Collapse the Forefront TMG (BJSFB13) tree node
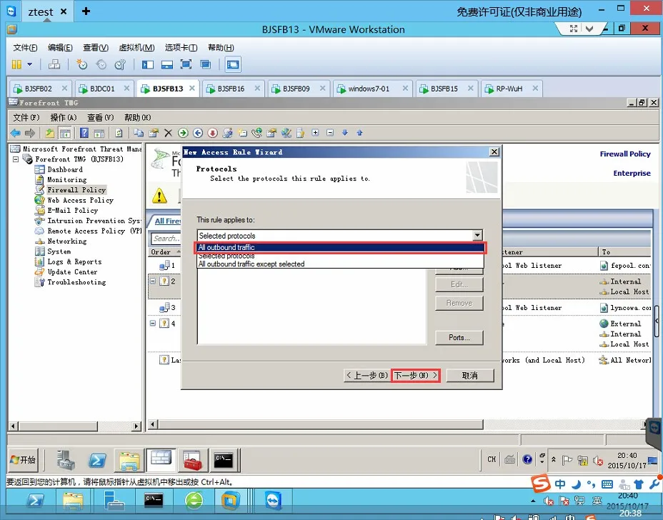663x520 pixels. [16, 159]
